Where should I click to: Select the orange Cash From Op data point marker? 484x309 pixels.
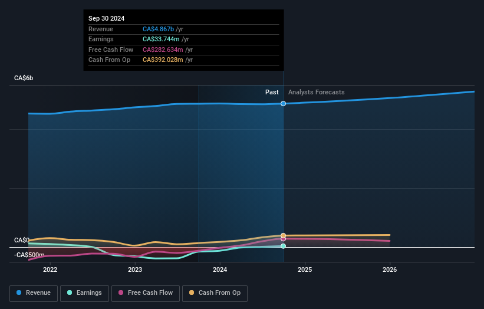point(283,235)
